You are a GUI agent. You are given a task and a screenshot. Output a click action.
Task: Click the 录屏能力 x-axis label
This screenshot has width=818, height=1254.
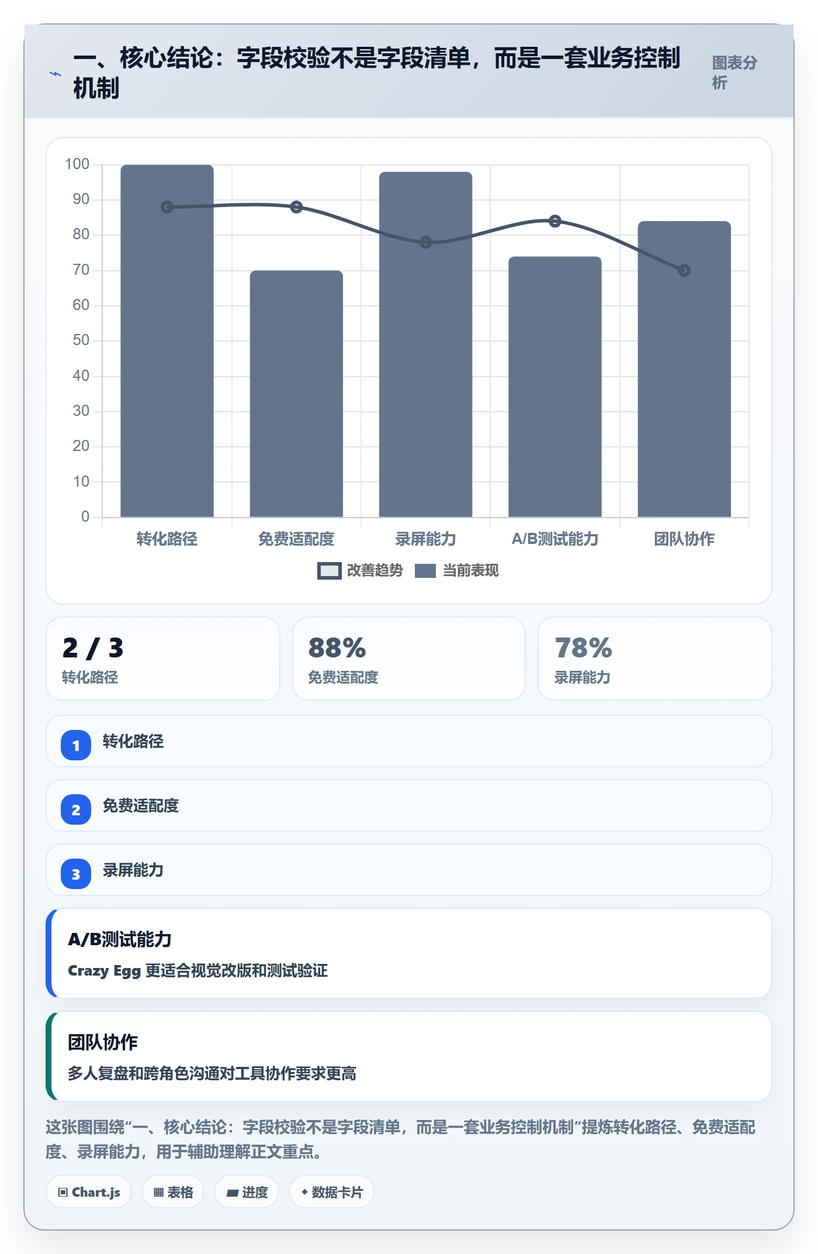(x=425, y=539)
